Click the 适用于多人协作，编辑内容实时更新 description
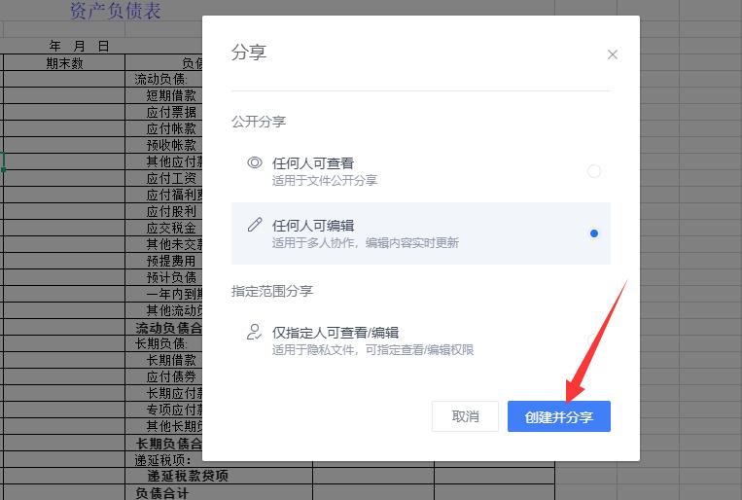Image resolution: width=742 pixels, height=500 pixels. 365,243
